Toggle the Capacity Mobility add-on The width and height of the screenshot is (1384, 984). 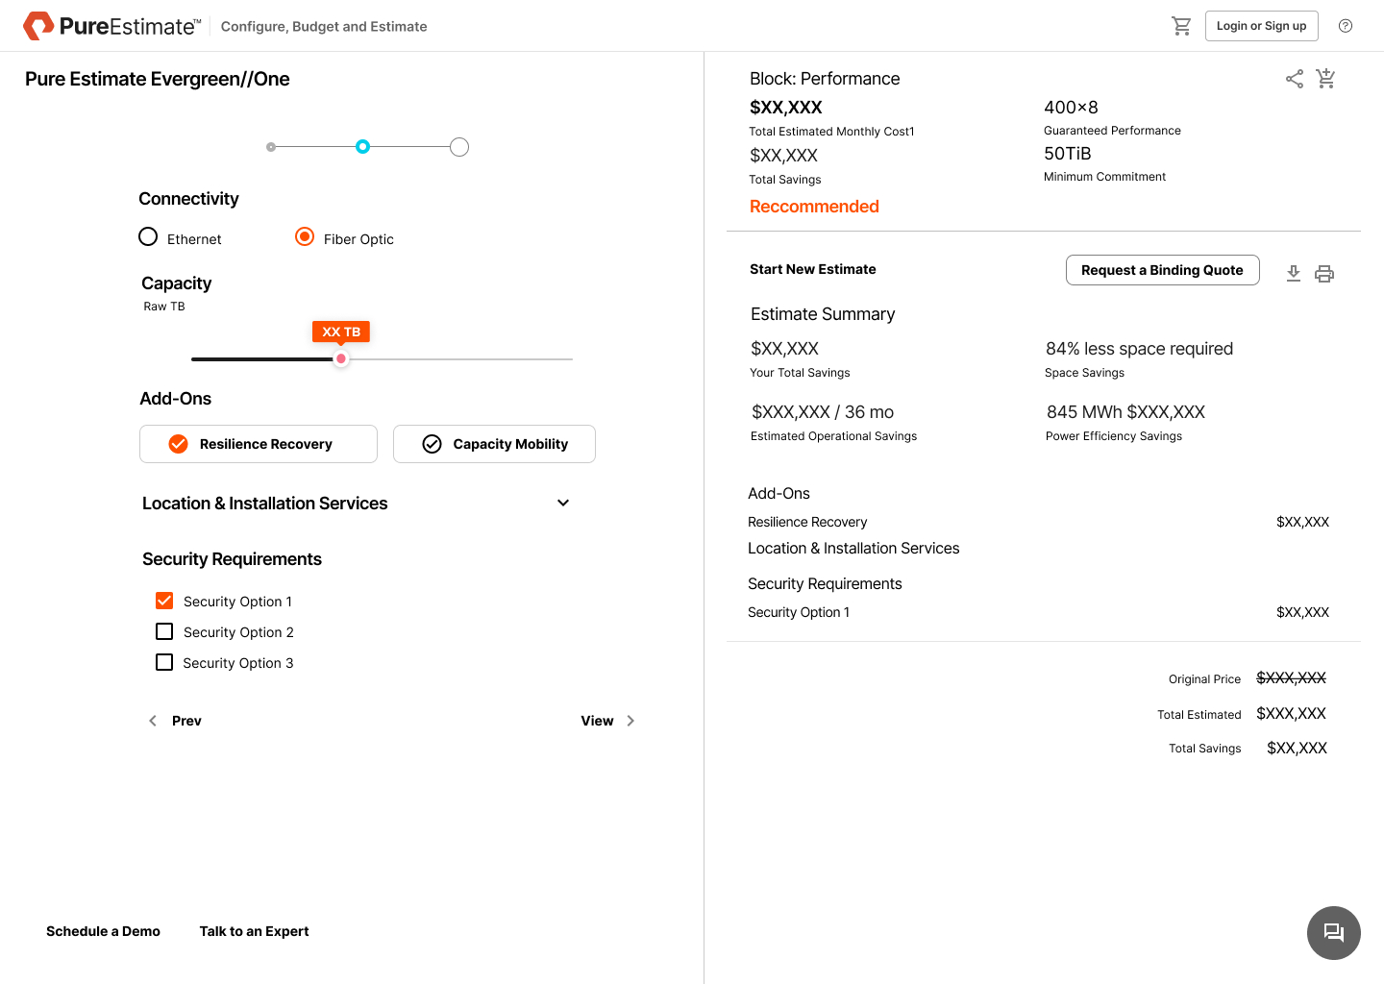pos(494,444)
